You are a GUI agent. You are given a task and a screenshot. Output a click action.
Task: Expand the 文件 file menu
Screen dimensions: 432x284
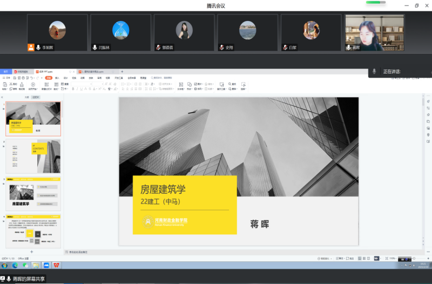pyautogui.click(x=7, y=78)
